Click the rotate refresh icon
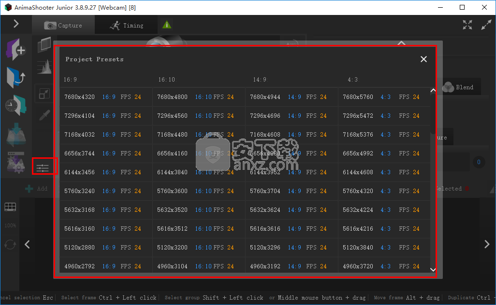This screenshot has width=496, height=305. pyautogui.click(x=10, y=244)
